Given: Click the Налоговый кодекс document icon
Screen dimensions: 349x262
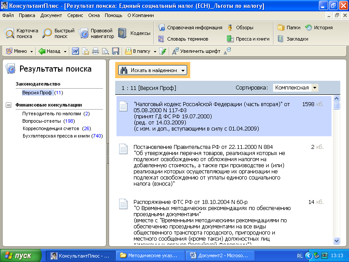Looking at the screenshot, I should tap(123, 106).
